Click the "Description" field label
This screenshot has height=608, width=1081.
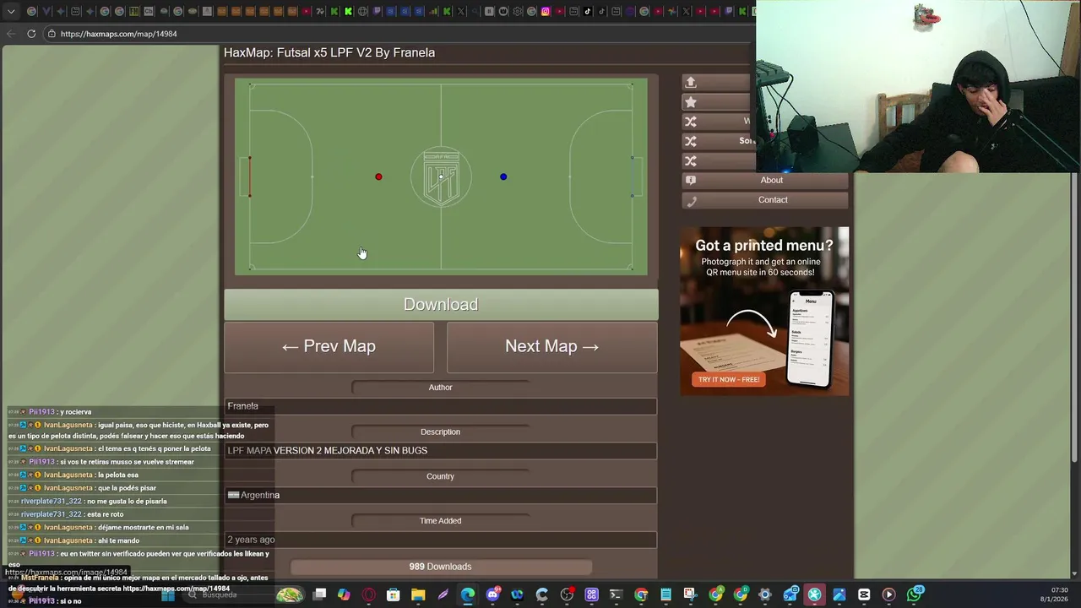[x=440, y=432]
